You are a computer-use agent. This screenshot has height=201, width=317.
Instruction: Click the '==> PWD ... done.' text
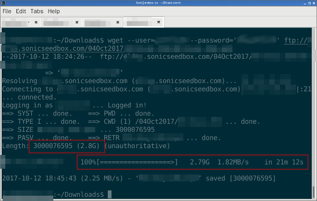[x=121, y=113]
